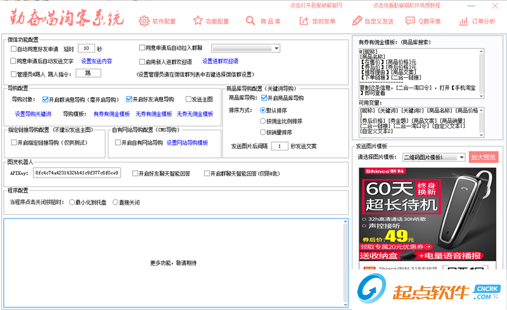
Task: Edit the 发送图片后间隔 seconds field
Action: click(279, 146)
